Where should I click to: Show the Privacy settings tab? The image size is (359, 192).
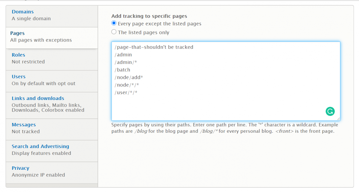point(20,168)
